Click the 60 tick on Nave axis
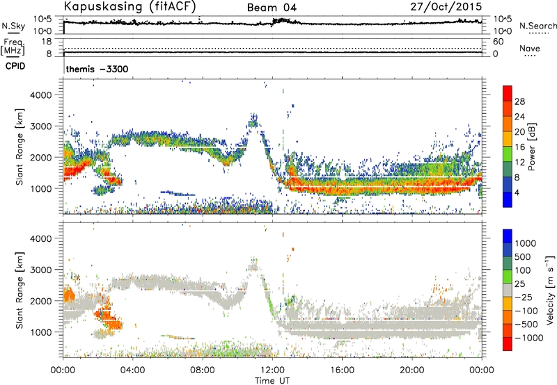Image resolution: width=557 pixels, height=385 pixels. [x=498, y=42]
